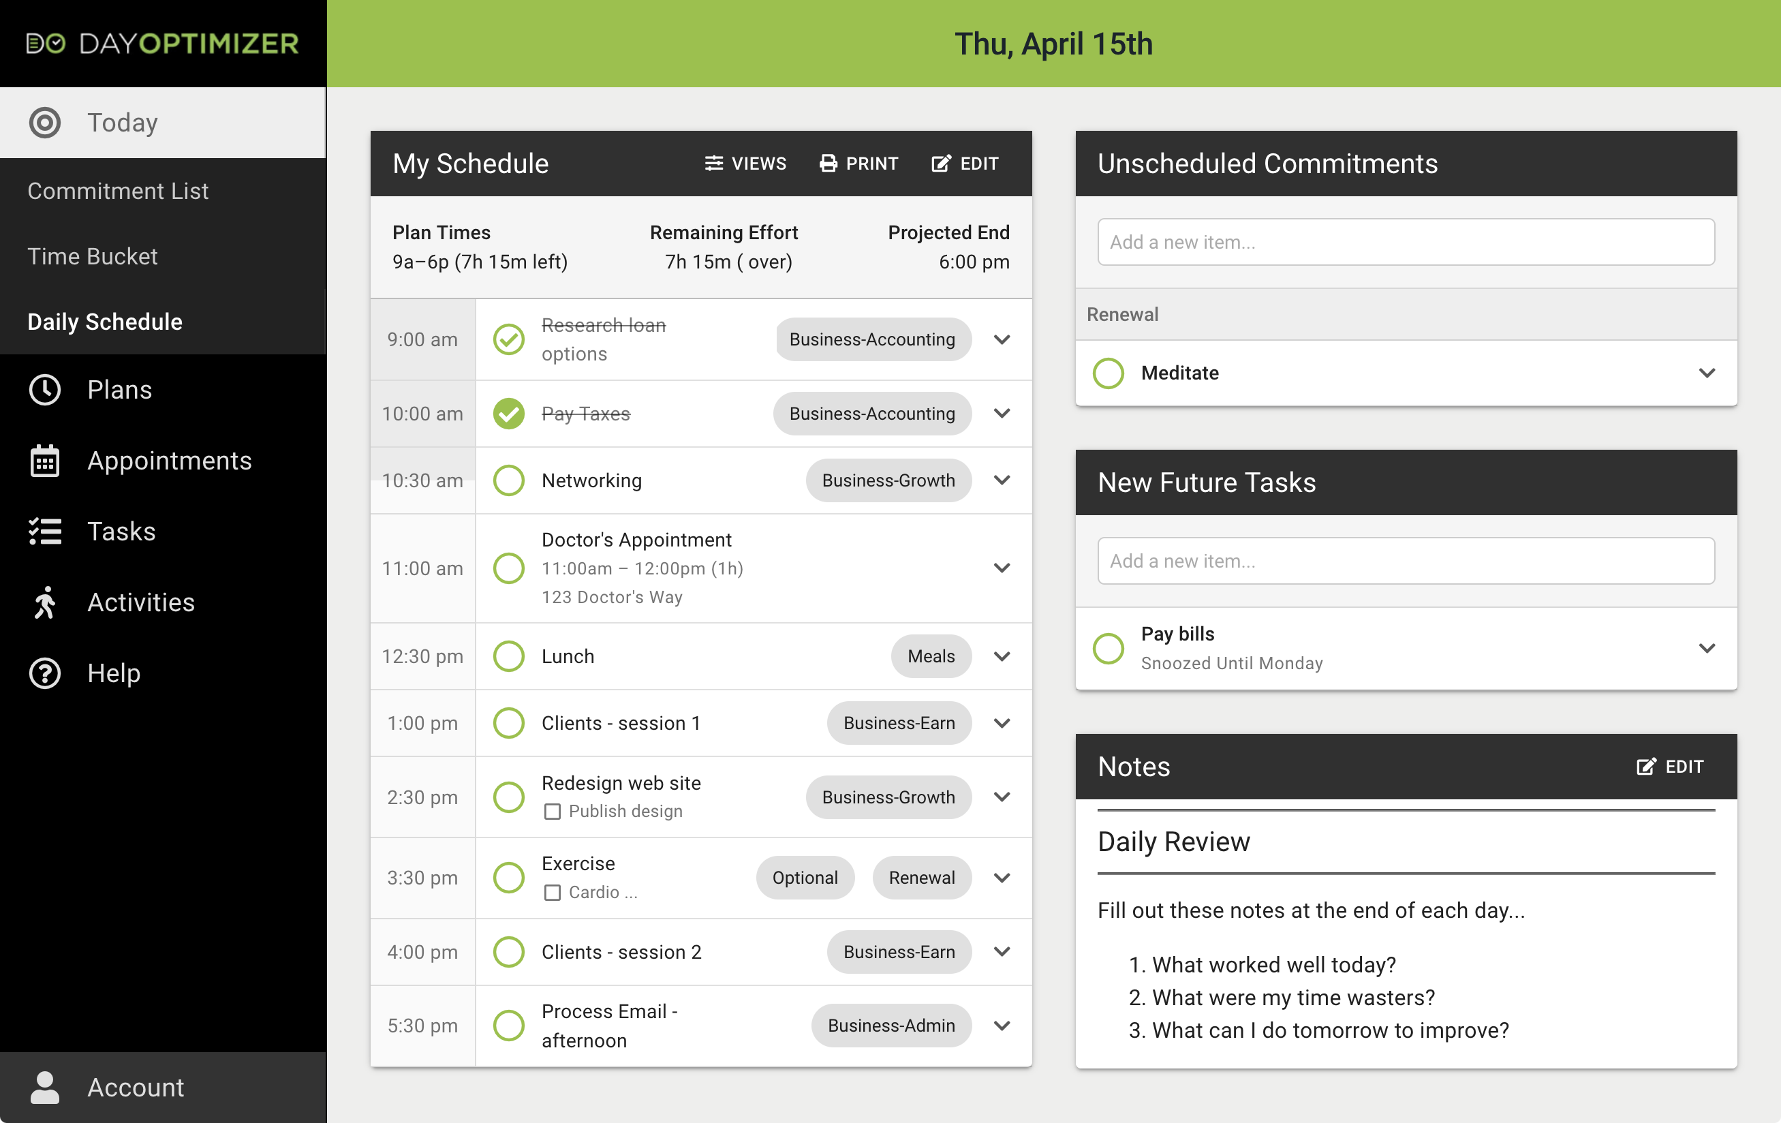Select the Tasks checklist icon

45,532
